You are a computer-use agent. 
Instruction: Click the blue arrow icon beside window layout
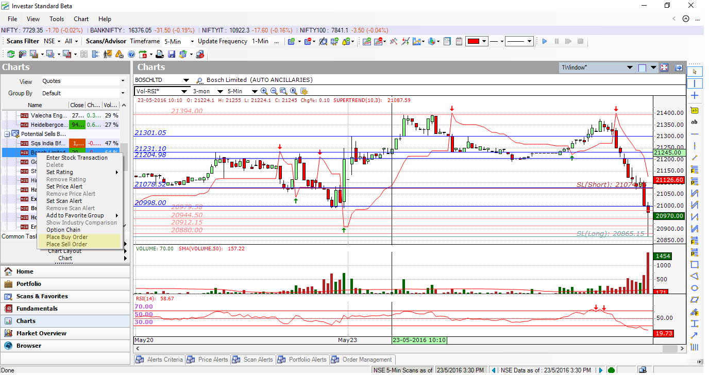679,67
